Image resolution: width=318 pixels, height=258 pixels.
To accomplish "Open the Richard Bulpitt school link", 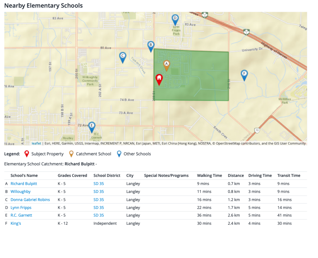I will [24, 183].
